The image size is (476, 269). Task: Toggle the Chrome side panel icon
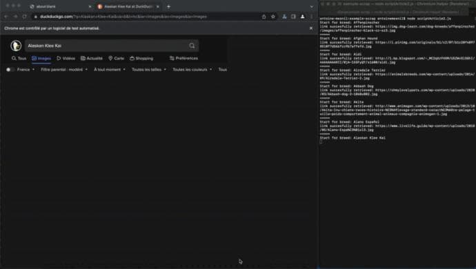pyautogui.click(x=293, y=17)
